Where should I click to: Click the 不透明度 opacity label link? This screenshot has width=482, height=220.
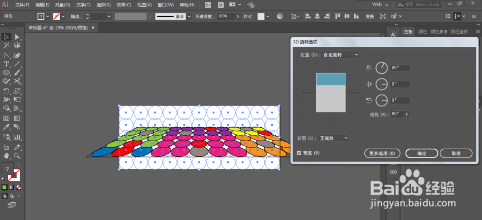[x=205, y=16]
